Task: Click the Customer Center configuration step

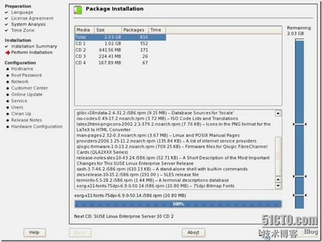Action: point(30,88)
